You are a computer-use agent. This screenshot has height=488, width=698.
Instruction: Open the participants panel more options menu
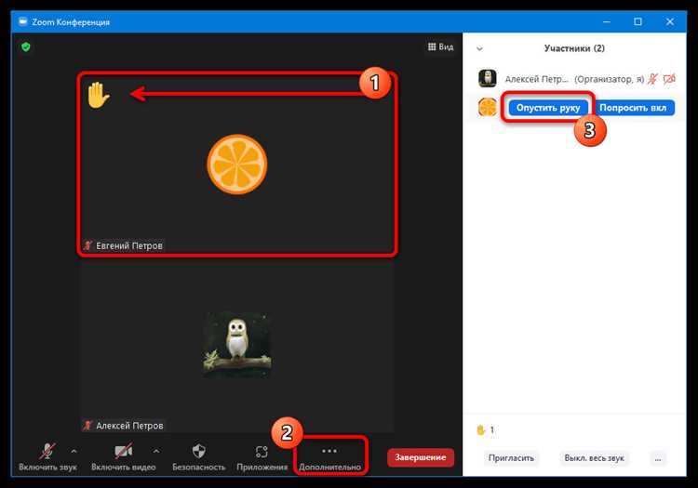click(x=658, y=458)
